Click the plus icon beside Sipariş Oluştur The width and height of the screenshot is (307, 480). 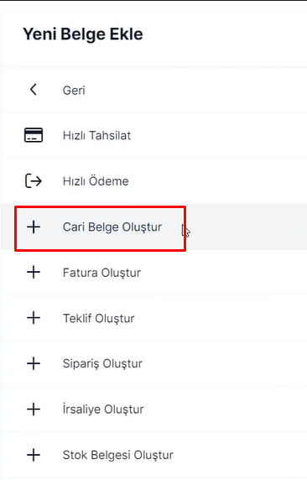[34, 363]
